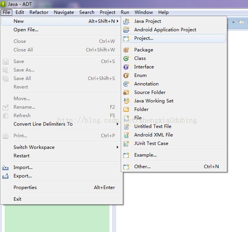Click the Source Folder icon
Image resolution: width=248 pixels, height=232 pixels.
[x=126, y=92]
